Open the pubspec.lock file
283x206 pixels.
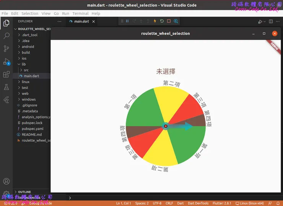coord(32,123)
